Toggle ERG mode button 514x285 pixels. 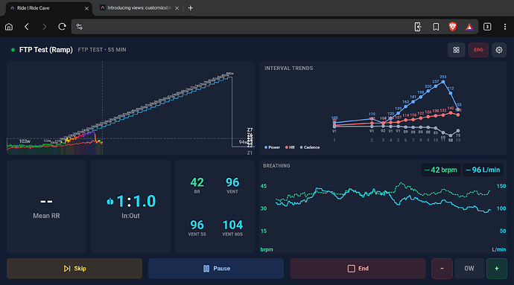click(x=478, y=50)
